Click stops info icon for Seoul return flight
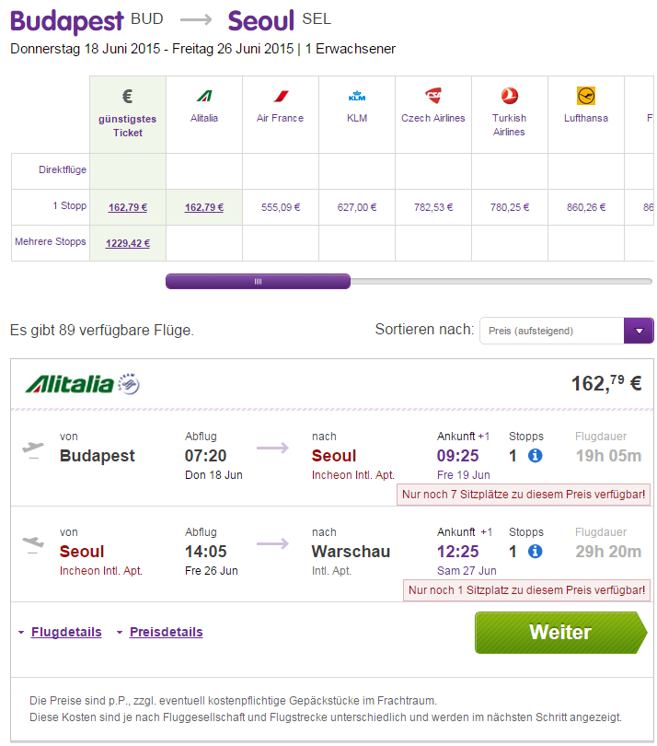Image resolution: width=657 pixels, height=746 pixels. (536, 552)
